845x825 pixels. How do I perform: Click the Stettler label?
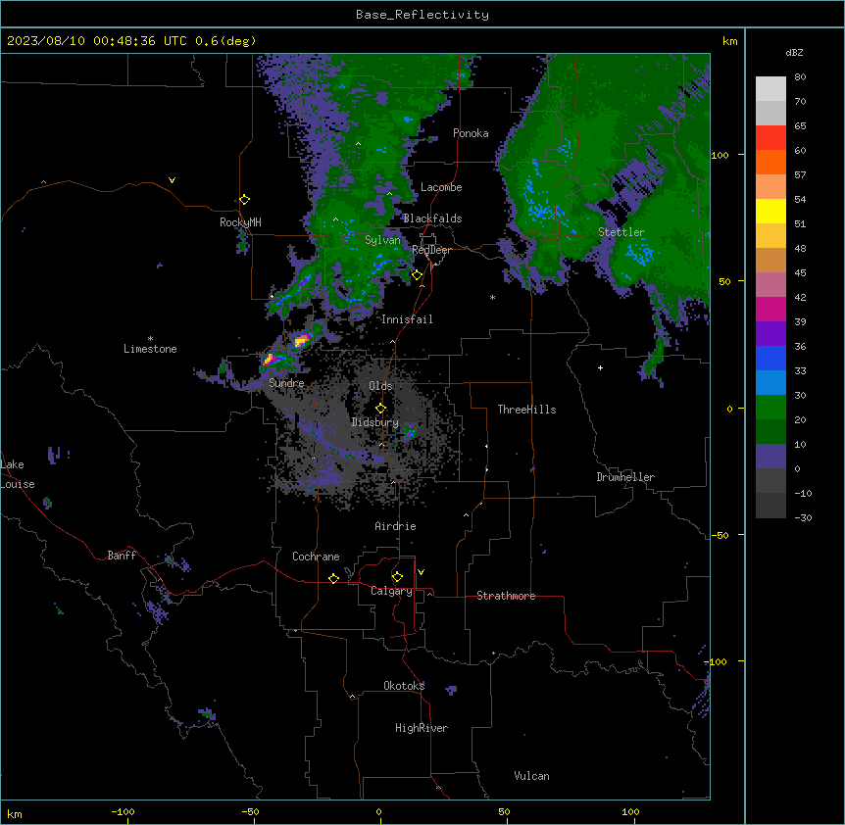click(621, 232)
